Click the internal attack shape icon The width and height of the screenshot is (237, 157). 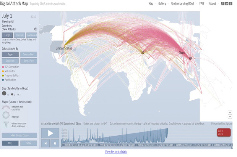6,115
